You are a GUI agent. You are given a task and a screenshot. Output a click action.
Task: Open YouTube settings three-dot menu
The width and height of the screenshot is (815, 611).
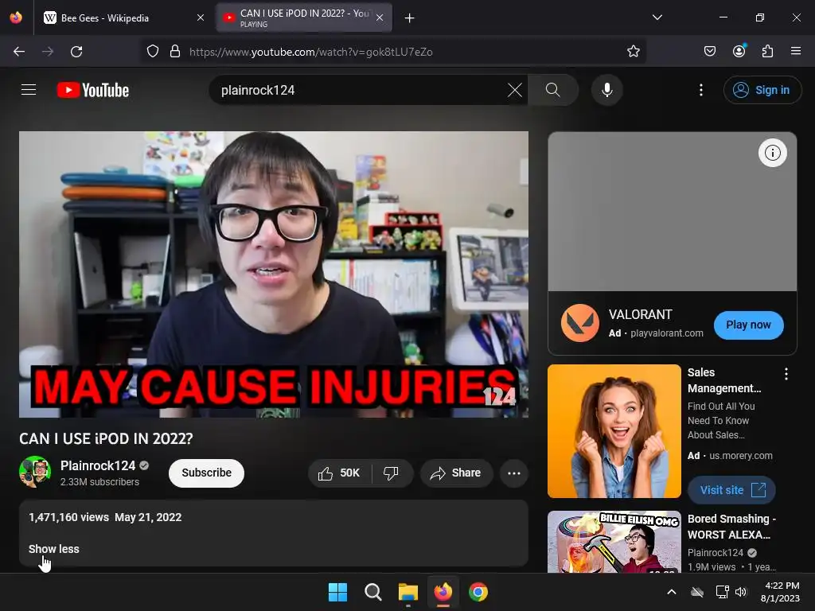point(700,90)
